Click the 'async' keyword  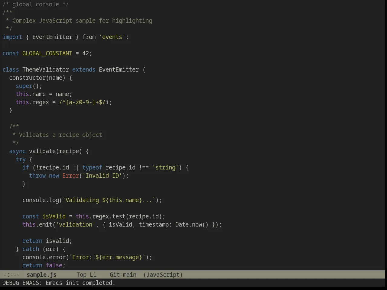coord(17,151)
